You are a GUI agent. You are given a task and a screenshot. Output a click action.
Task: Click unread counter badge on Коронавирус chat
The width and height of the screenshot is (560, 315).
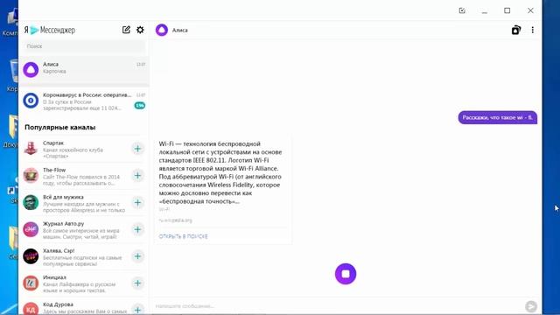(140, 105)
